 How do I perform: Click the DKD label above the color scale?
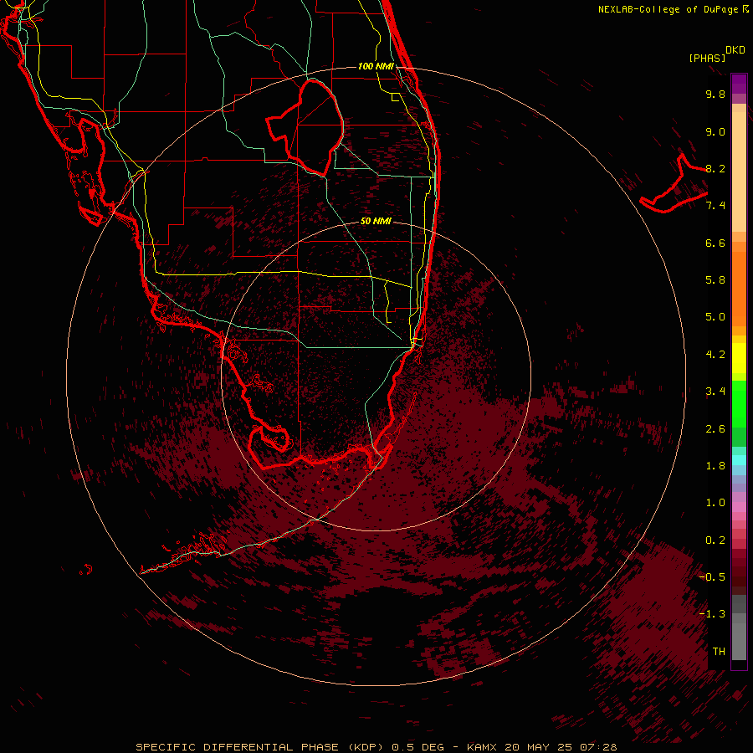pos(735,50)
